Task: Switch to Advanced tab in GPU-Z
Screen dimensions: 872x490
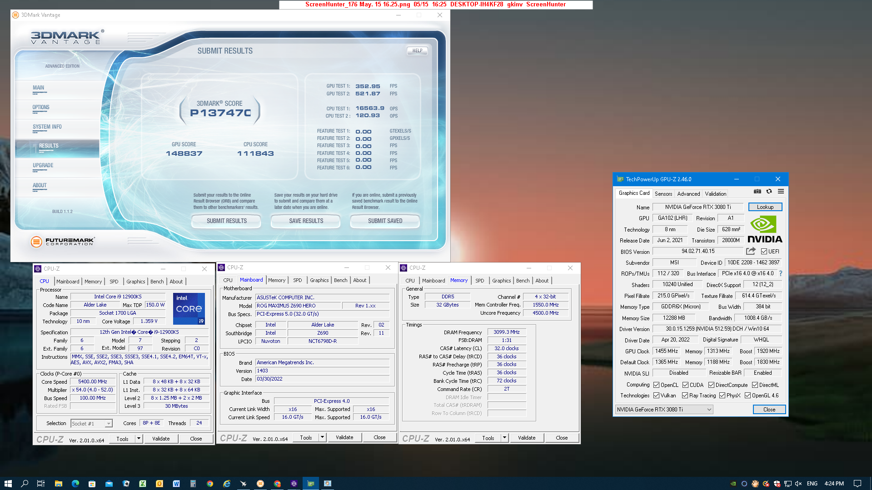Action: coord(688,194)
